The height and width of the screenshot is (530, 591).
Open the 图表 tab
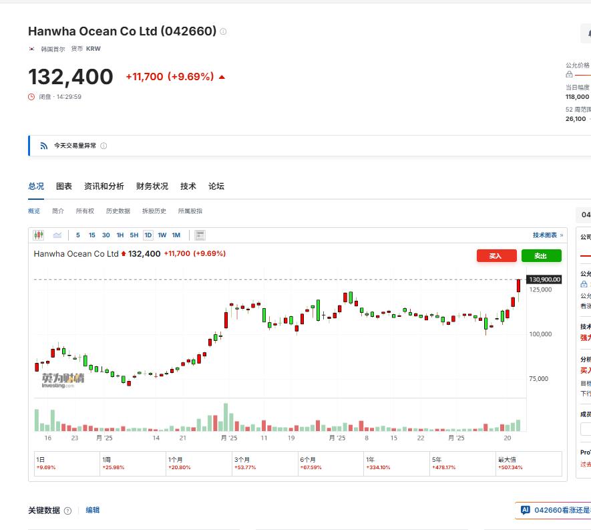point(64,186)
